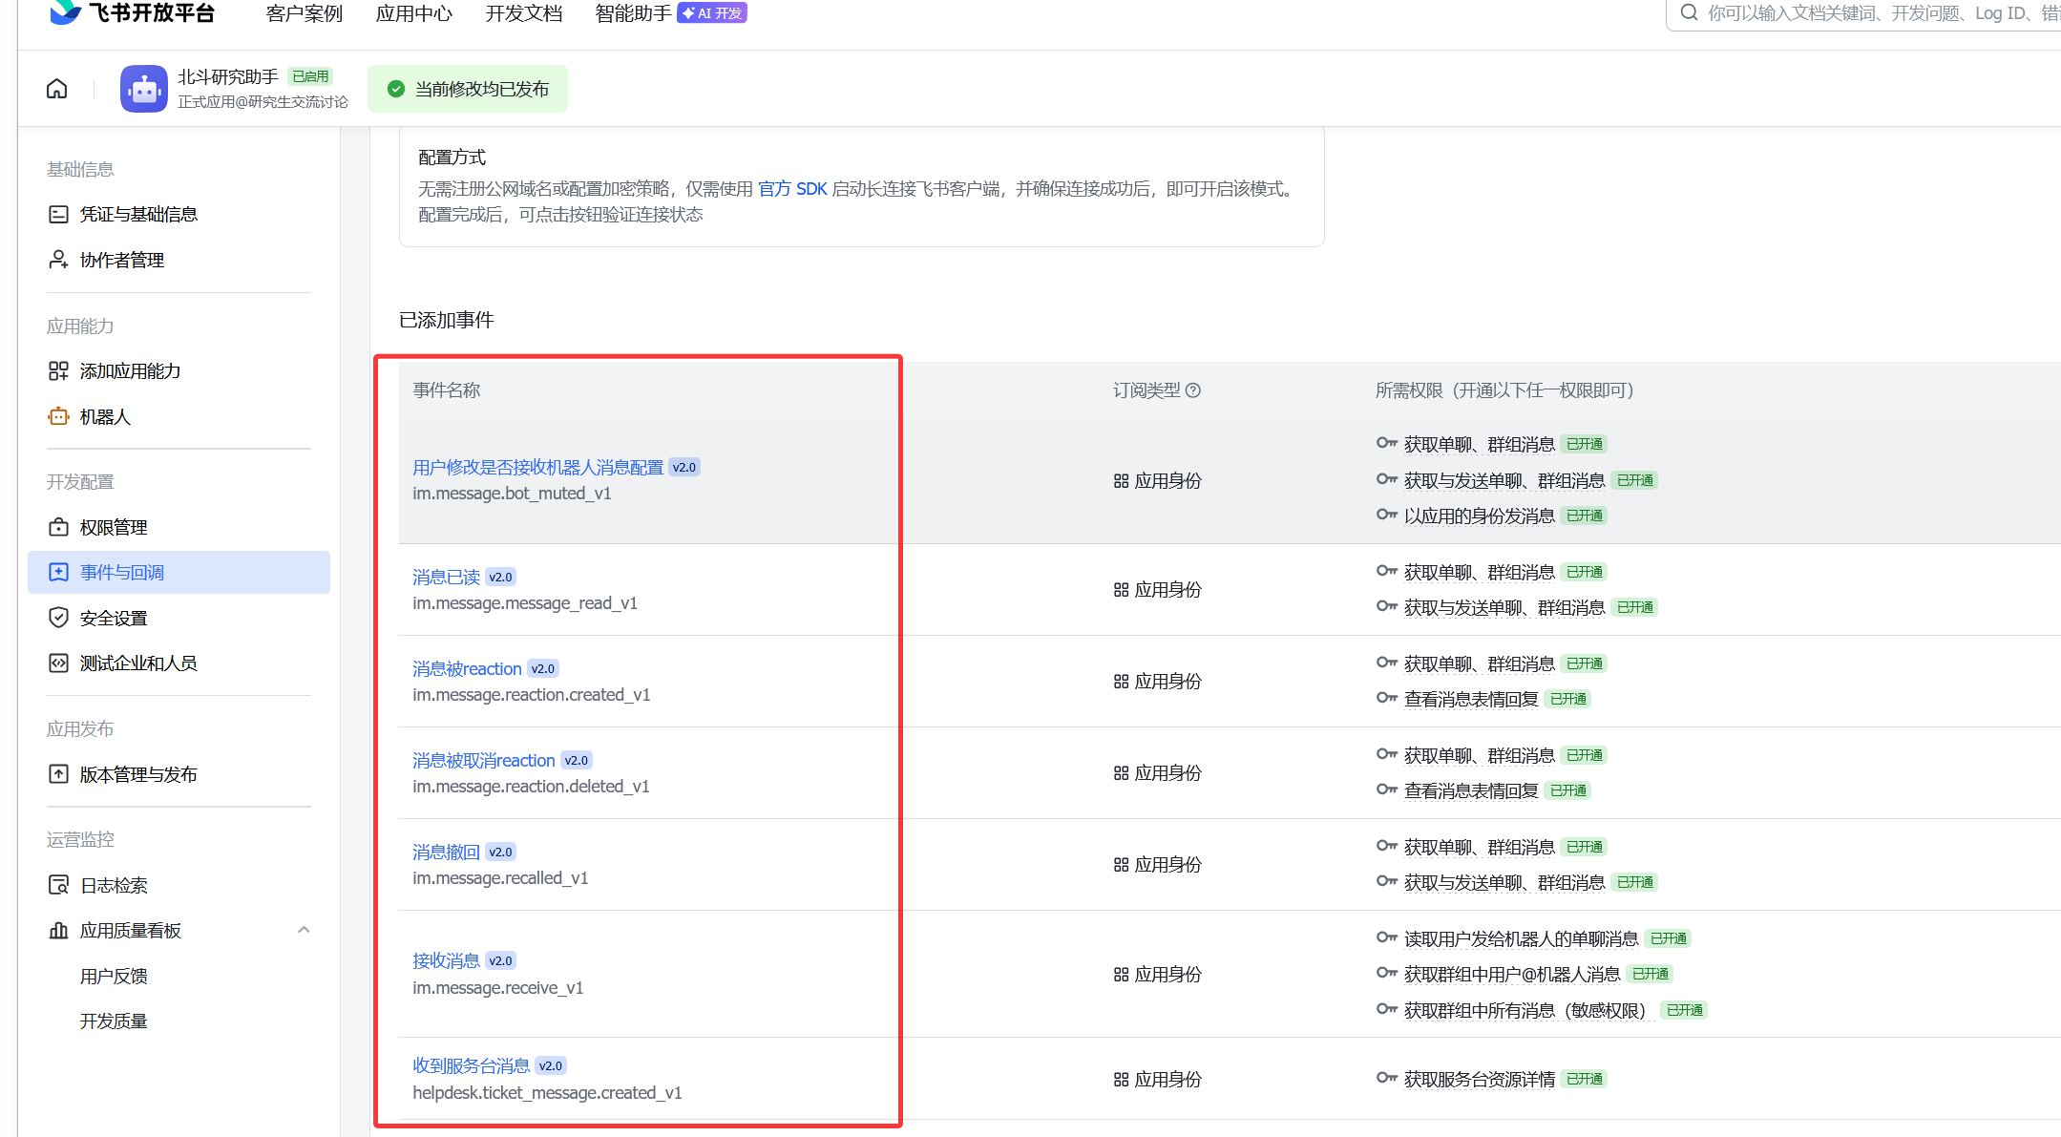Switch to 权限管理 sidebar page
Screen dimensions: 2061x1137
tap(113, 528)
